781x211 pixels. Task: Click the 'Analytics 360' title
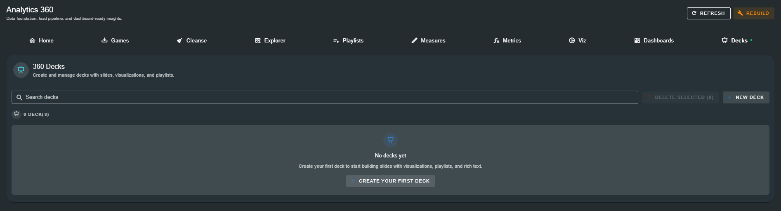pos(30,9)
